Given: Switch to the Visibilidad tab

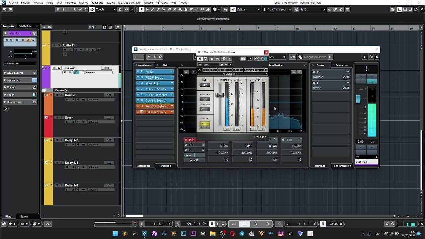Looking at the screenshot, I should [x=26, y=26].
